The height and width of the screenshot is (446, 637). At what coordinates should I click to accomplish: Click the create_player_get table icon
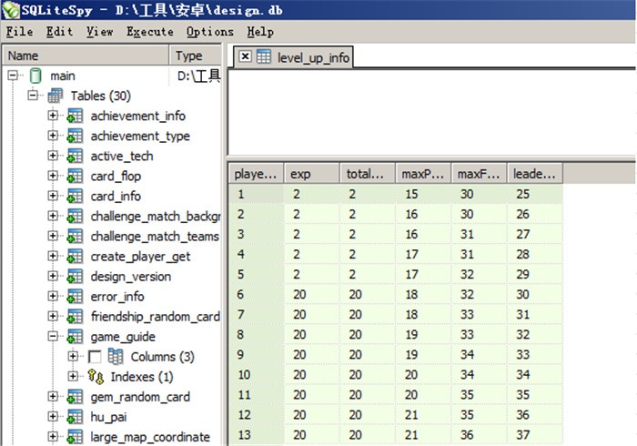(75, 257)
